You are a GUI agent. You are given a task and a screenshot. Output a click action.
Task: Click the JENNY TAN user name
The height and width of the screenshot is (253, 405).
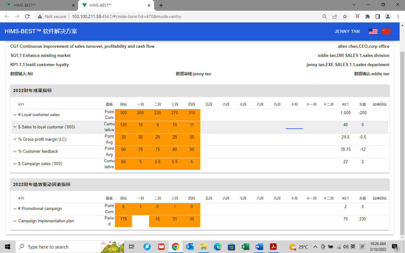tap(347, 31)
